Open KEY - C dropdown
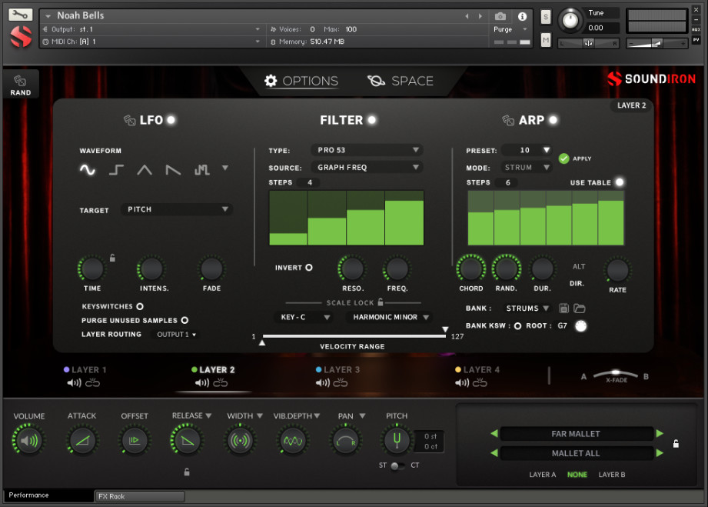Screen dimensions: 708x507 (x=304, y=317)
